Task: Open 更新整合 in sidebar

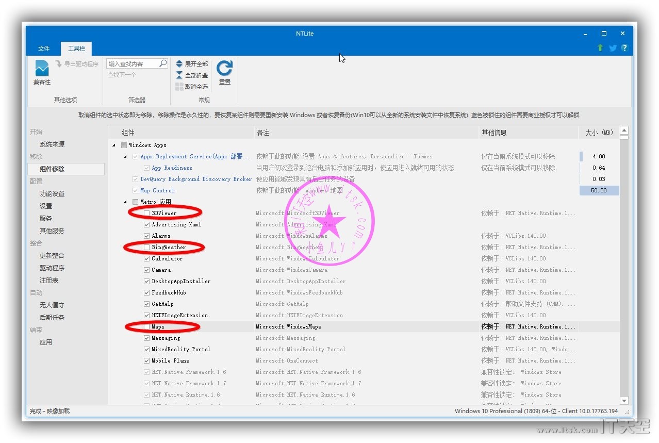Action: 52,256
